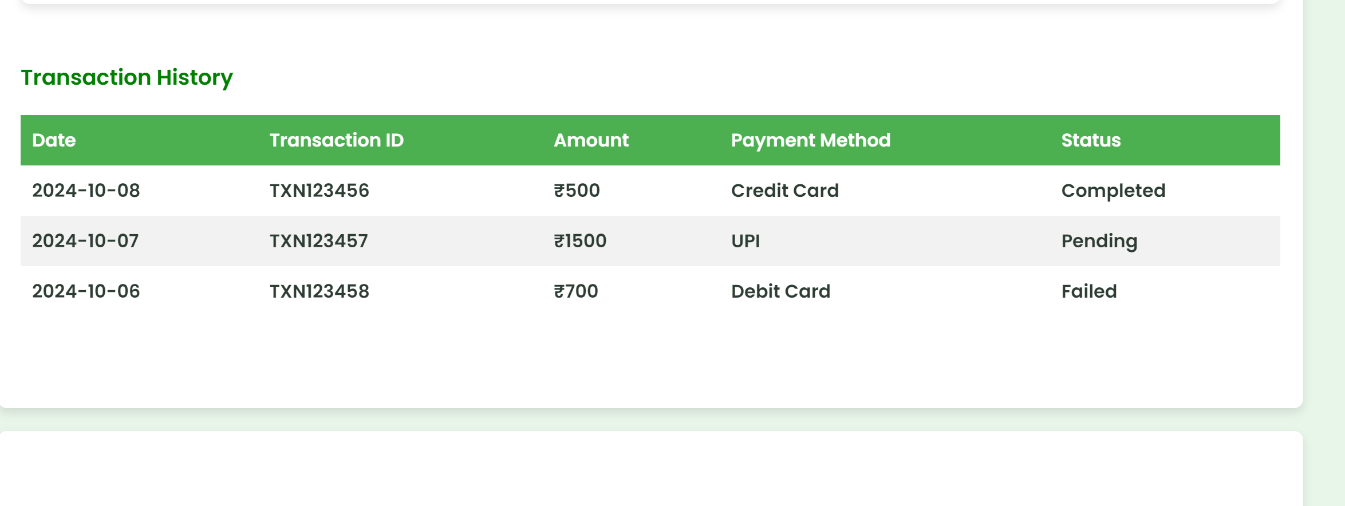Click the ₹1500 amount cell
Image resolution: width=1345 pixels, height=506 pixels.
pyautogui.click(x=580, y=241)
